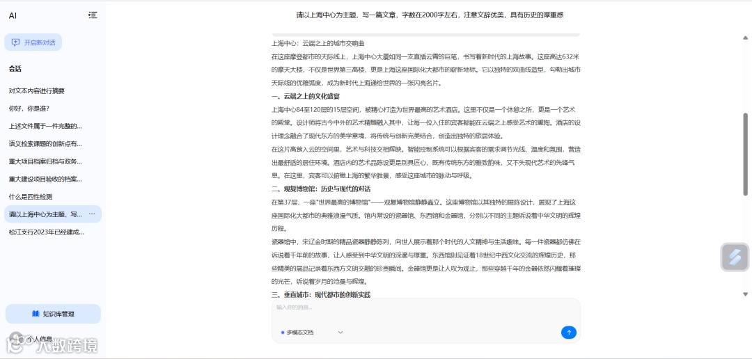Open conversation 你好，你是谁?
Screen dimensions: 752x359
[29, 109]
